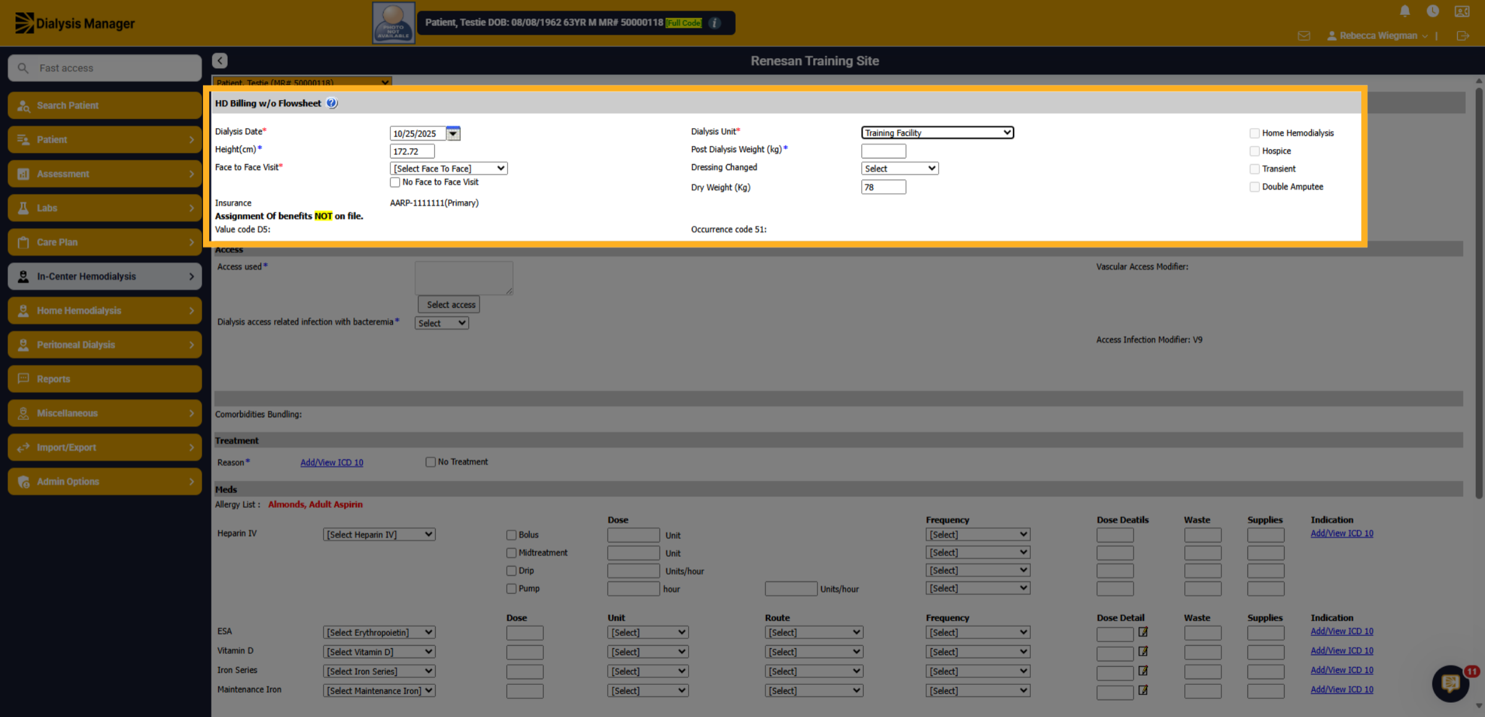Viewport: 1485px width, 717px height.
Task: Open Select Heparin IV dropdown
Action: tap(379, 535)
